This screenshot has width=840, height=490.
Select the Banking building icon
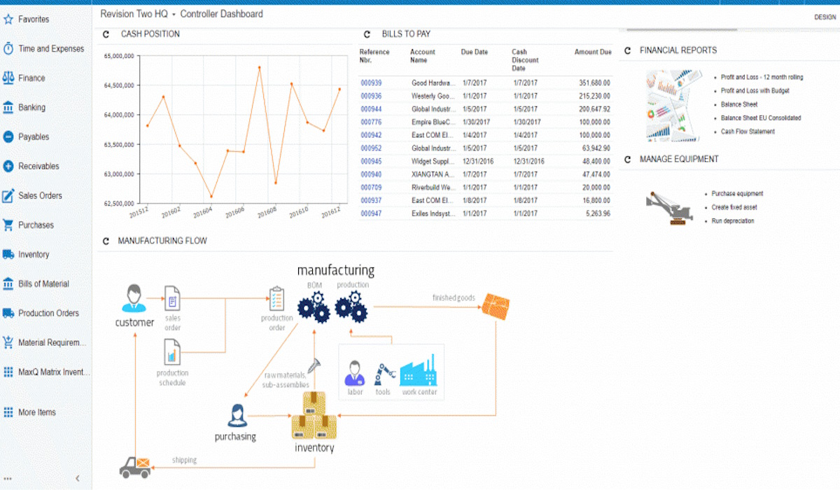tap(8, 108)
